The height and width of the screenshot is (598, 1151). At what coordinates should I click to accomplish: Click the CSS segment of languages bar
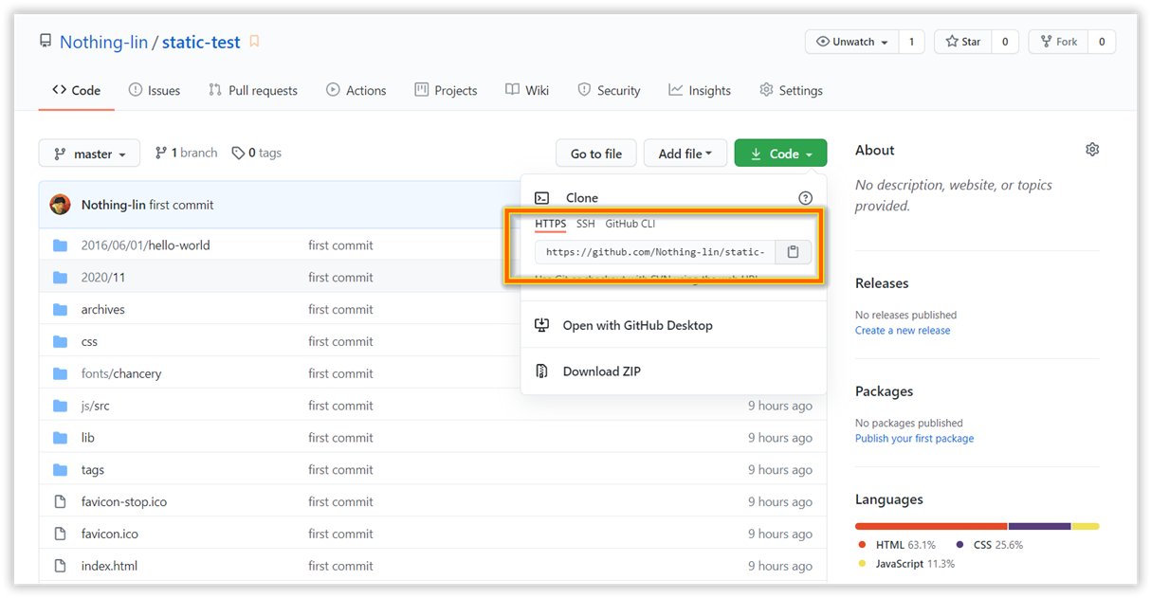pyautogui.click(x=1040, y=526)
